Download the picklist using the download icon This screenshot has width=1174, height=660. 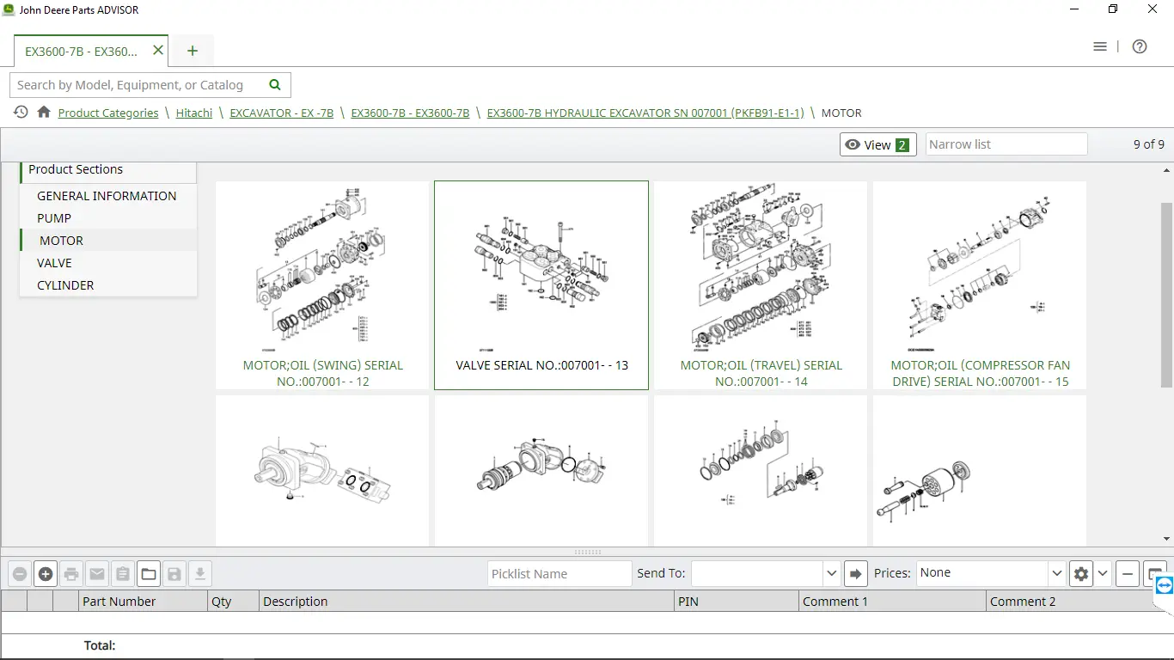[200, 573]
